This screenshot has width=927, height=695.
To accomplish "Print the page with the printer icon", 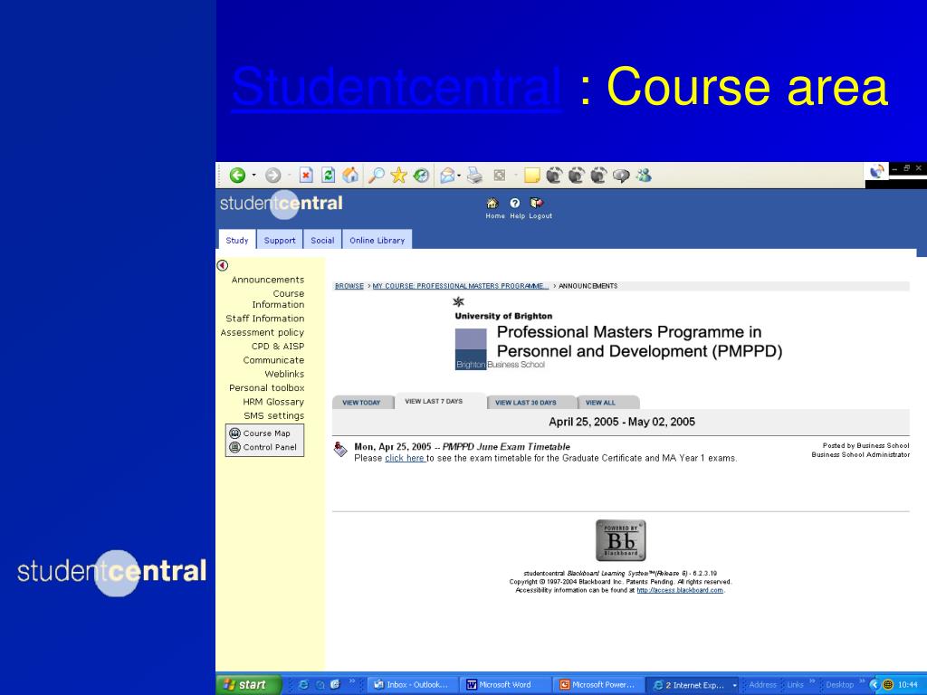I will pos(474,176).
